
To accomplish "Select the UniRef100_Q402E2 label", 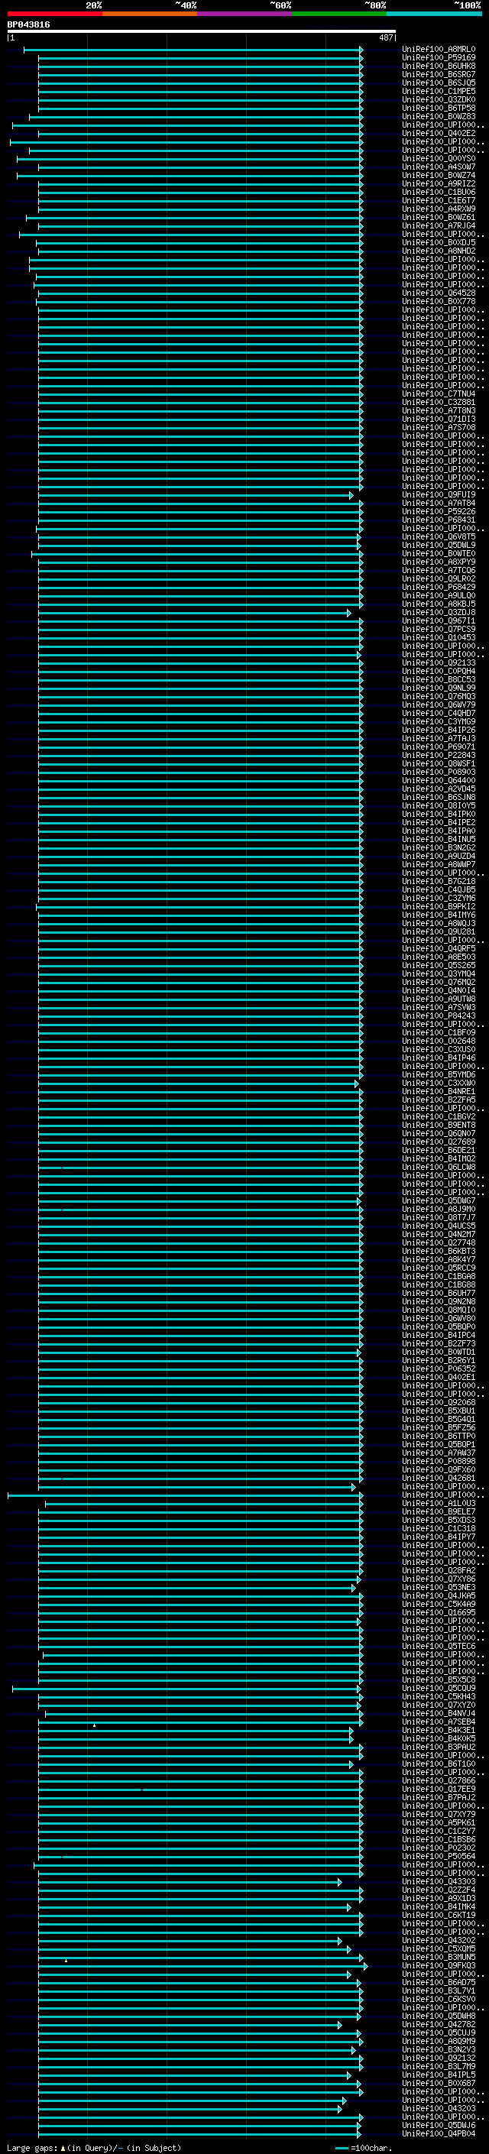I will (438, 133).
